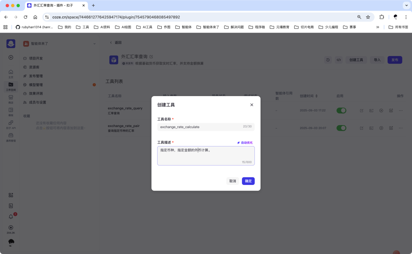This screenshot has width=412, height=254.
Task: Click the 发布 publish button
Action: coord(395,60)
